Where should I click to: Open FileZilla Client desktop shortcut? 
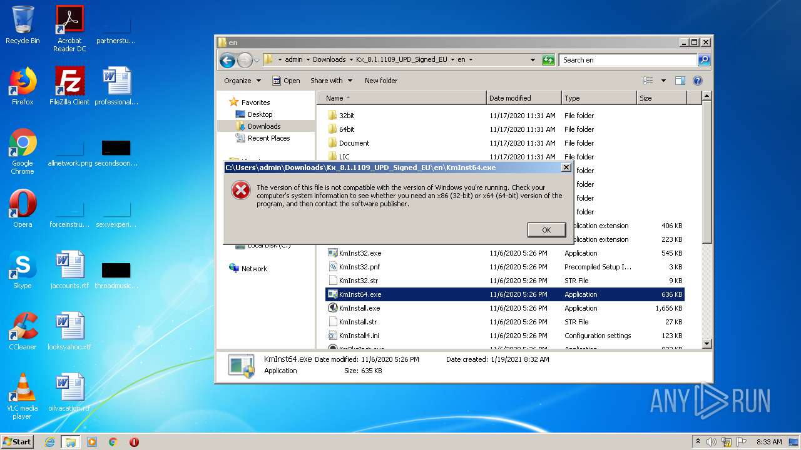69,86
